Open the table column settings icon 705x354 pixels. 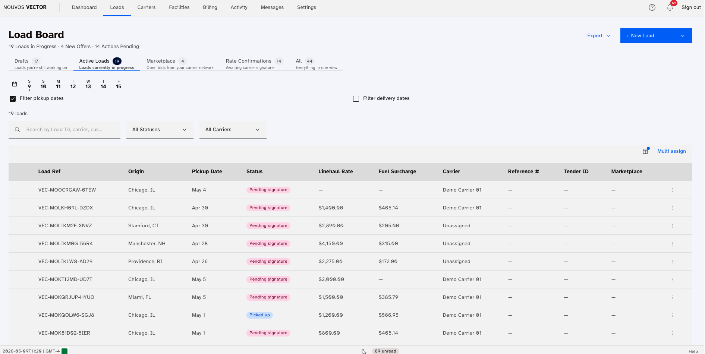(645, 151)
